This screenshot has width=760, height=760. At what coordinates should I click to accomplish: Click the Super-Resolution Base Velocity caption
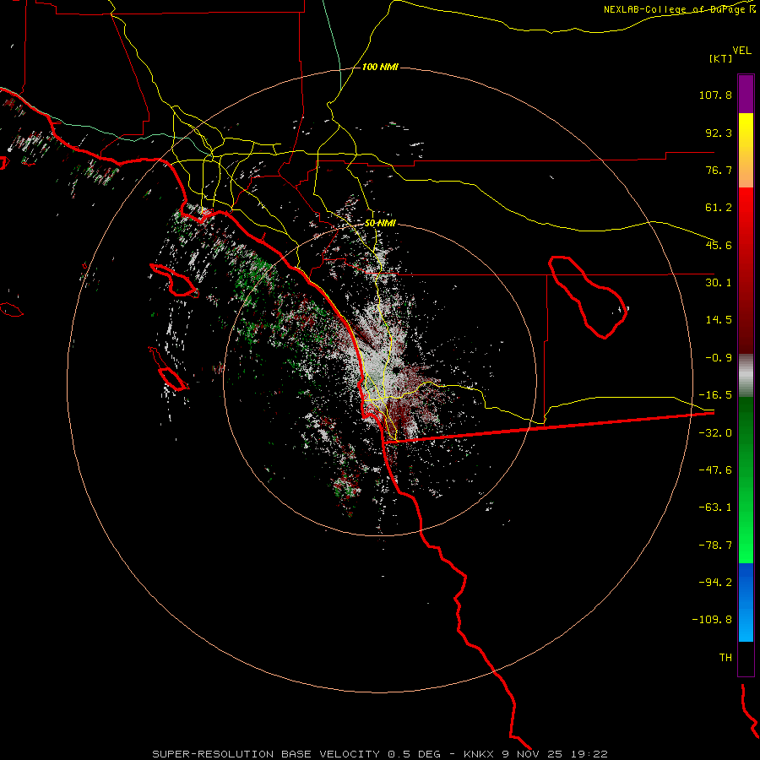[380, 754]
